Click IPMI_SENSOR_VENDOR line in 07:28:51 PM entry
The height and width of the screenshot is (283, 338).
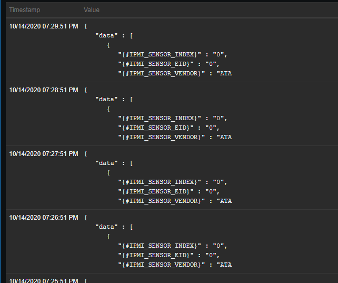[x=175, y=138]
